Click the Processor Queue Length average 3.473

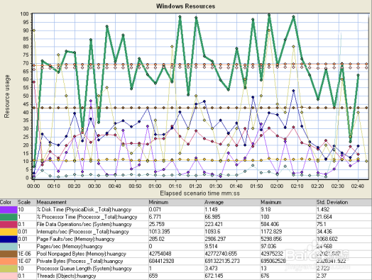211,269
